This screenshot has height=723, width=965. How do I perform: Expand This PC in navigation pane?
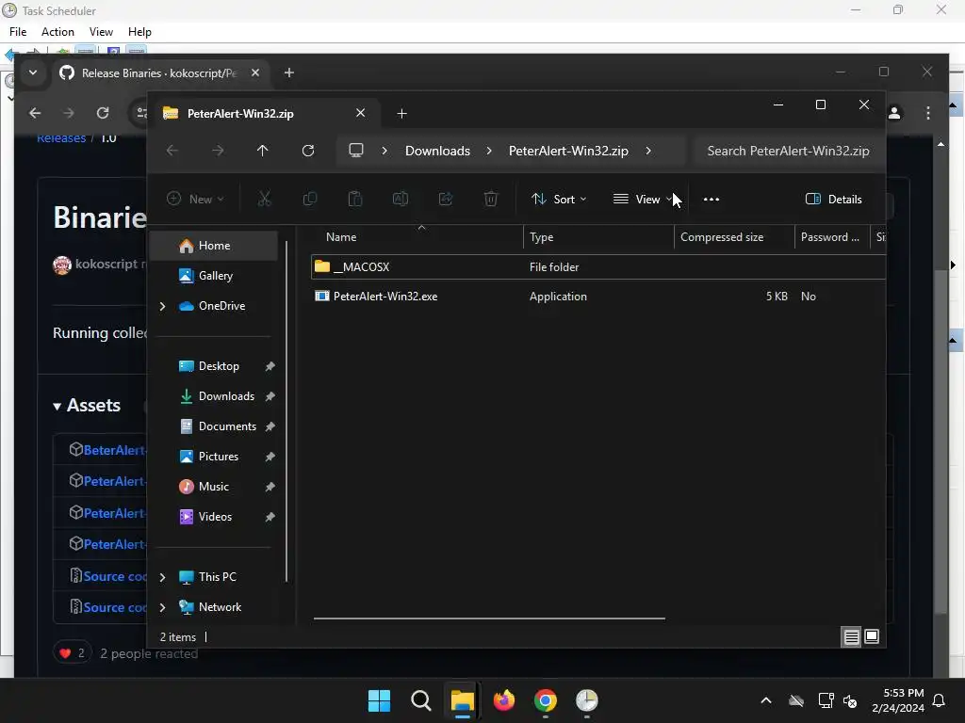point(162,577)
